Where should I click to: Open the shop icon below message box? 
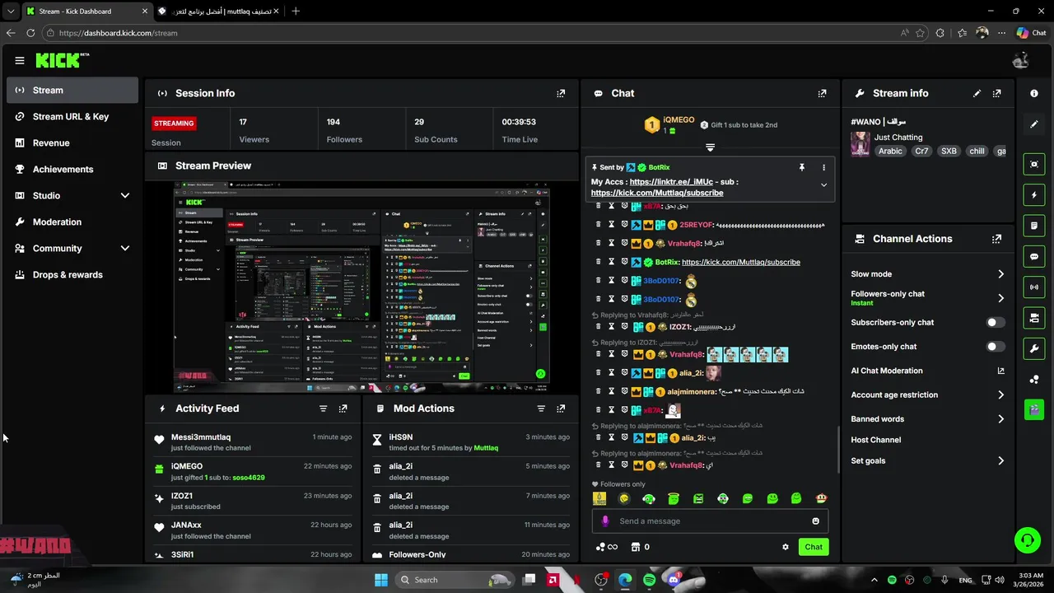pyautogui.click(x=636, y=547)
